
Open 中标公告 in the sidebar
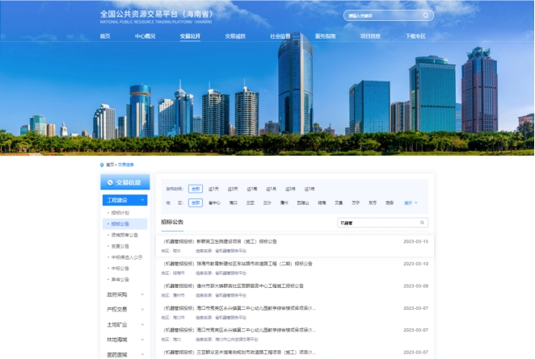pyautogui.click(x=120, y=269)
